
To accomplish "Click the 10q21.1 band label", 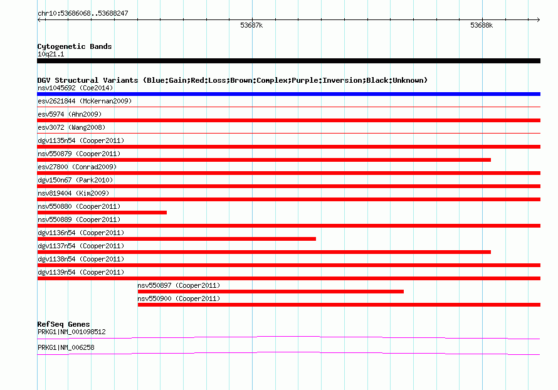I will (x=51, y=54).
